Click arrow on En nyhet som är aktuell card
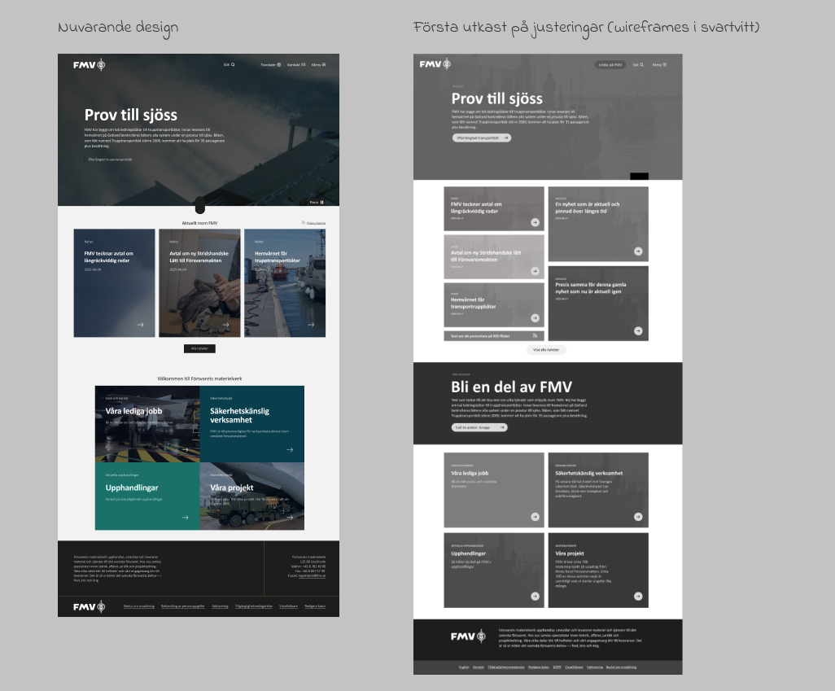835x691 pixels. [638, 251]
